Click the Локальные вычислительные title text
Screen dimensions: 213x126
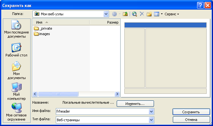(x=88, y=102)
